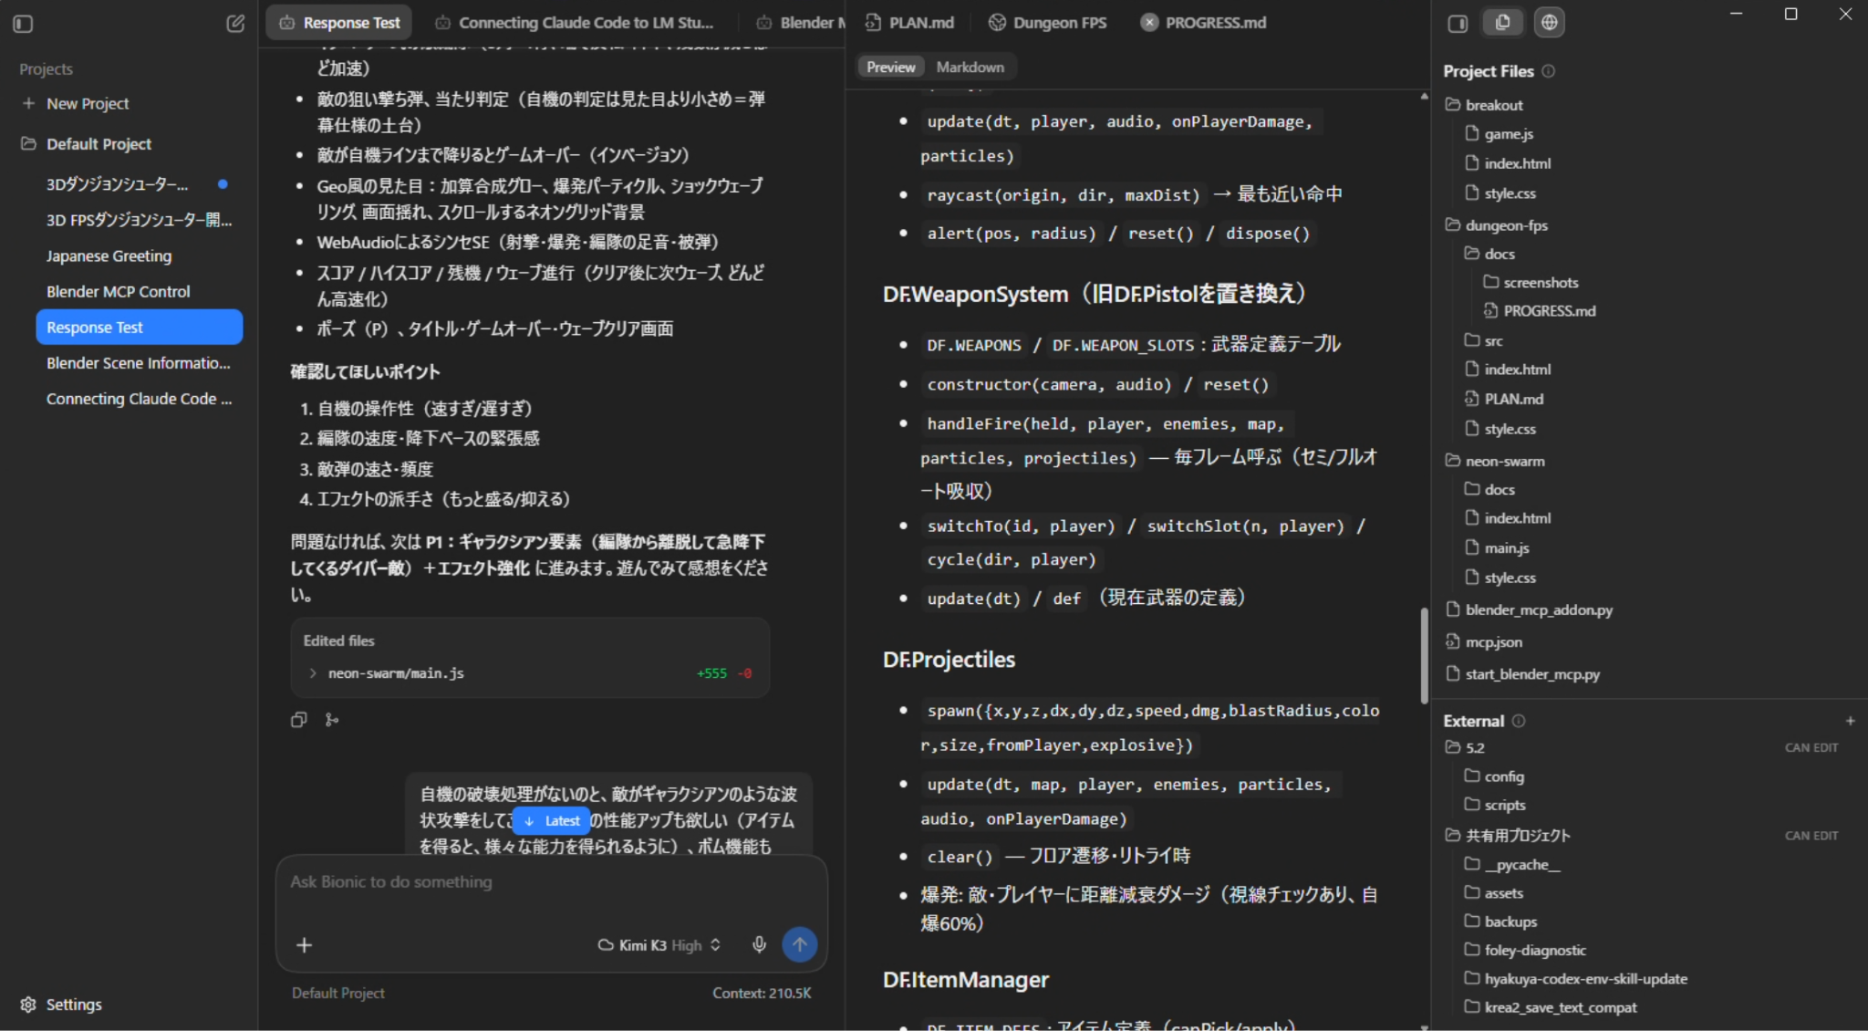Select the PLAN.md tab

point(909,23)
